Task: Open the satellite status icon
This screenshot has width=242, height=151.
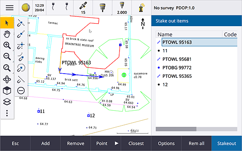Action: (x=83, y=7)
